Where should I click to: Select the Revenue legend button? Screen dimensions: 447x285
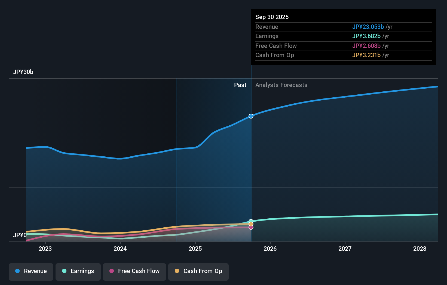31,272
